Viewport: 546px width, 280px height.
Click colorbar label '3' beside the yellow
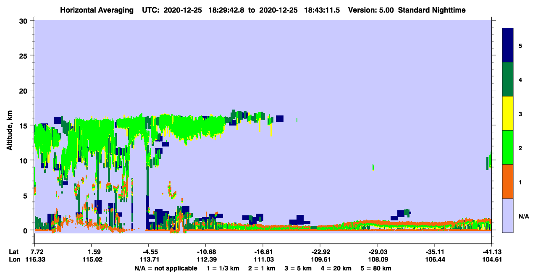pos(520,114)
